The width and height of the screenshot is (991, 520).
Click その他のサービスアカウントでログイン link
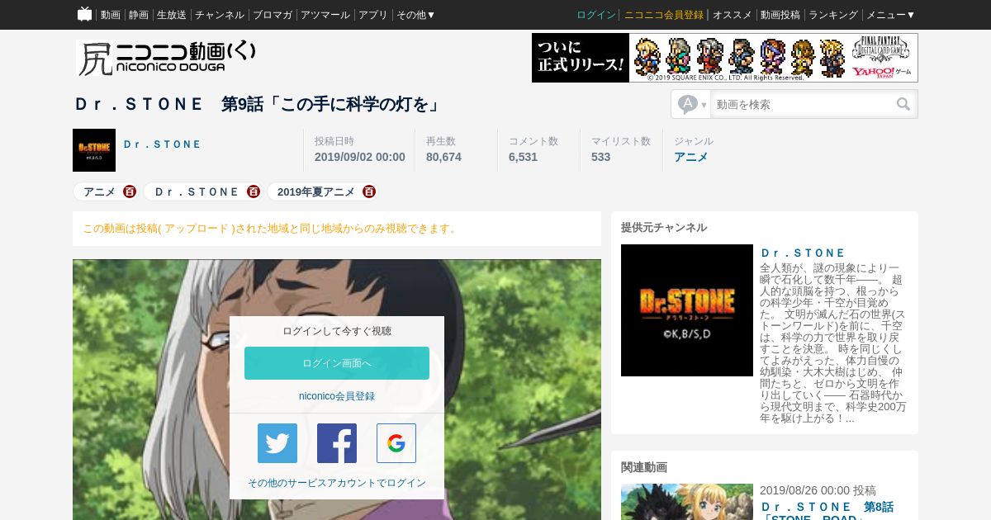tap(337, 483)
